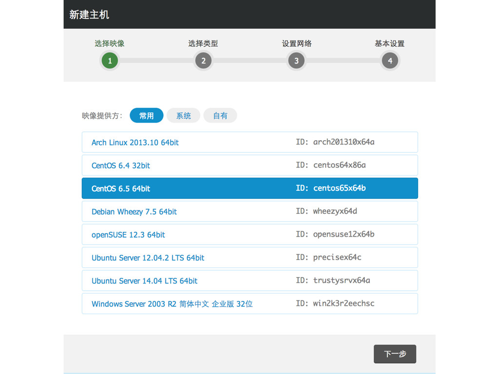Click the 选择映像 step label
Screen dimensions: 499x374
(110, 43)
